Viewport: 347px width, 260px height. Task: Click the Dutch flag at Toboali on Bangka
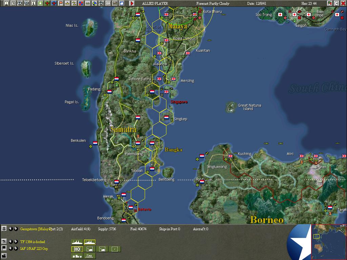click(152, 169)
